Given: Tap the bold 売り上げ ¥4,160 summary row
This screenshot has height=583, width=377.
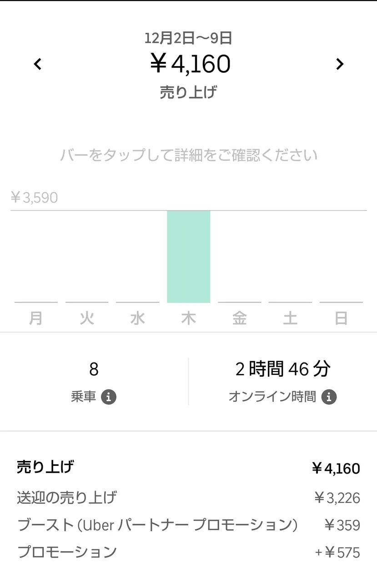Looking at the screenshot, I should click(x=188, y=468).
